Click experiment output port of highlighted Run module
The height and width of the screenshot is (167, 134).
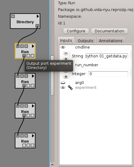[24, 56]
